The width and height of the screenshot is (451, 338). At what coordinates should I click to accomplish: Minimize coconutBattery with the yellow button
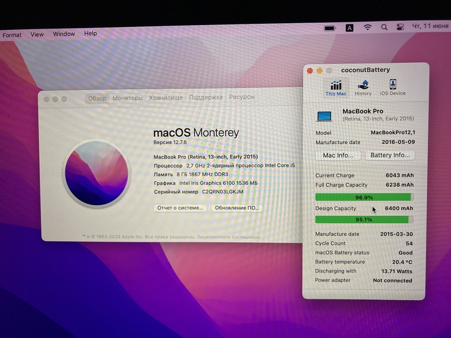tap(320, 71)
